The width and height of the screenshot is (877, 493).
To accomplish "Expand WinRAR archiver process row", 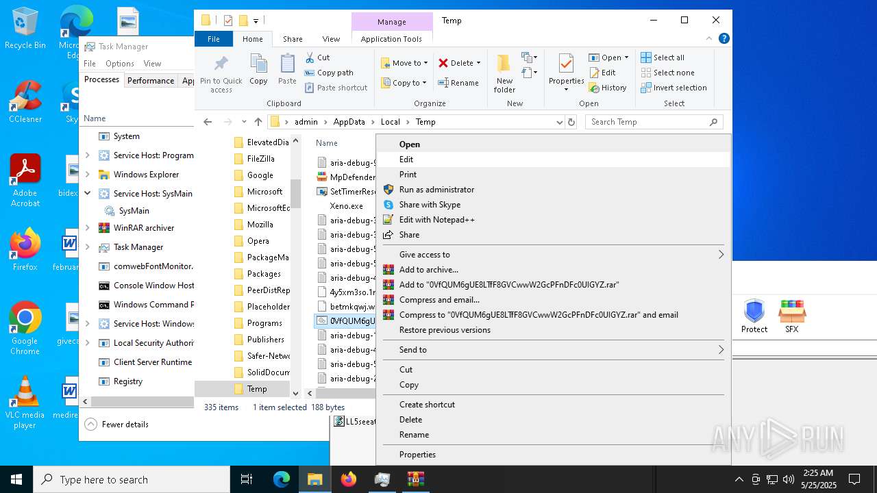I will click(x=87, y=228).
